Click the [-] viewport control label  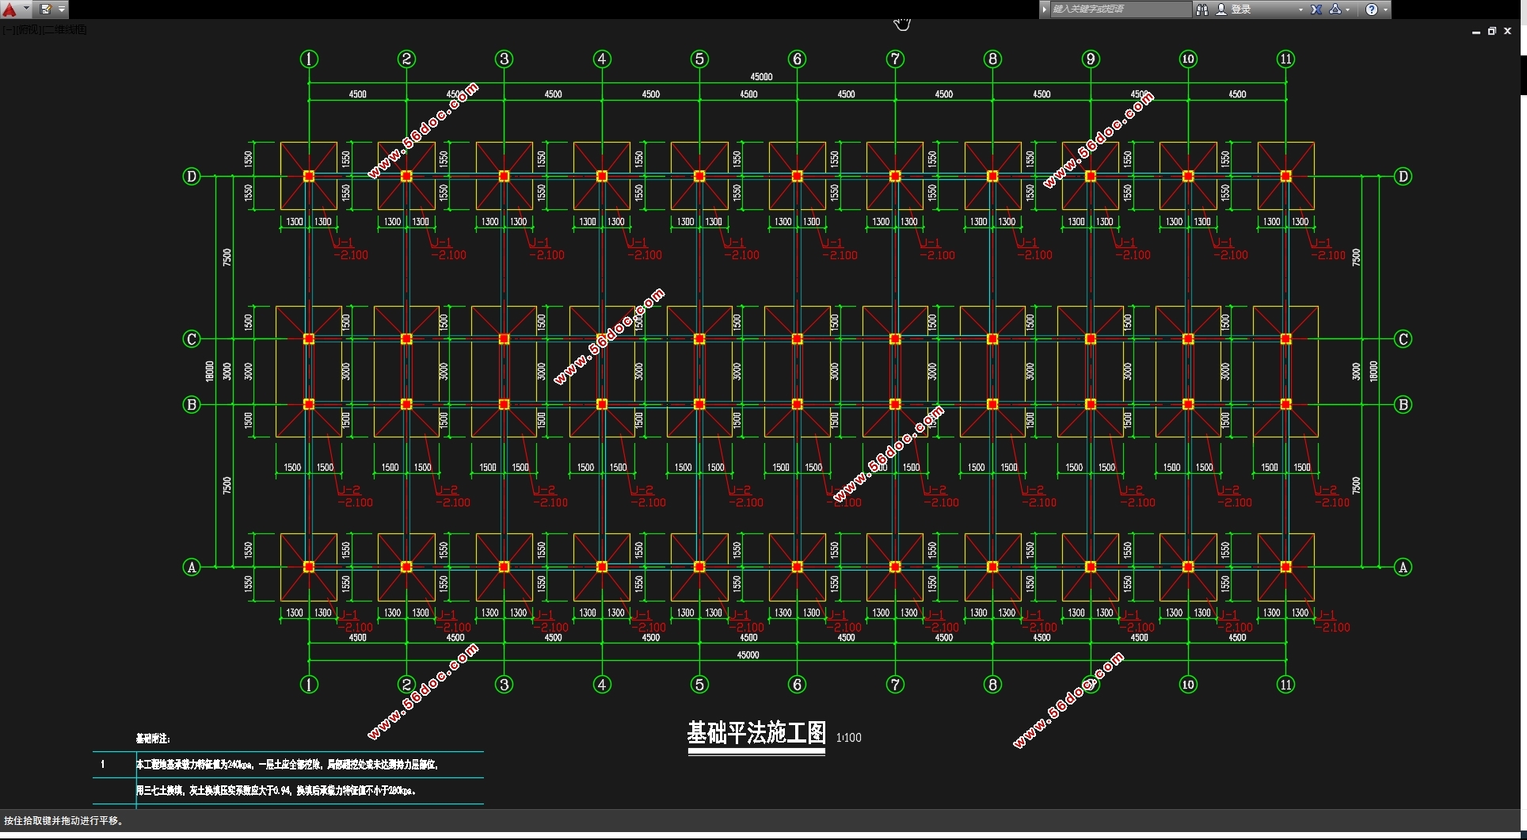point(7,29)
